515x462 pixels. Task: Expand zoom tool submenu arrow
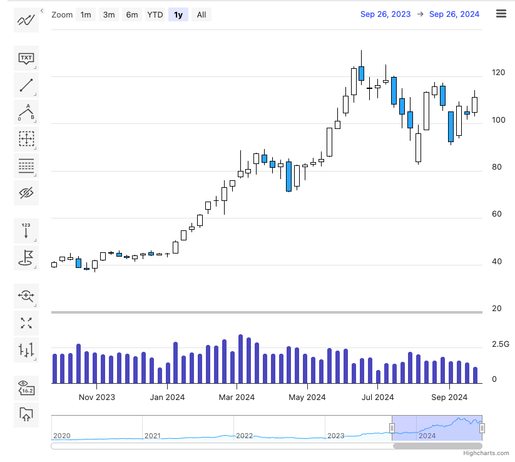coord(35,305)
